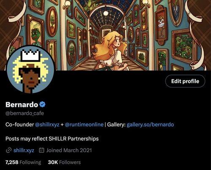Click the @bernardo_cafe handle text
The width and height of the screenshot is (211, 170).
tap(24, 113)
